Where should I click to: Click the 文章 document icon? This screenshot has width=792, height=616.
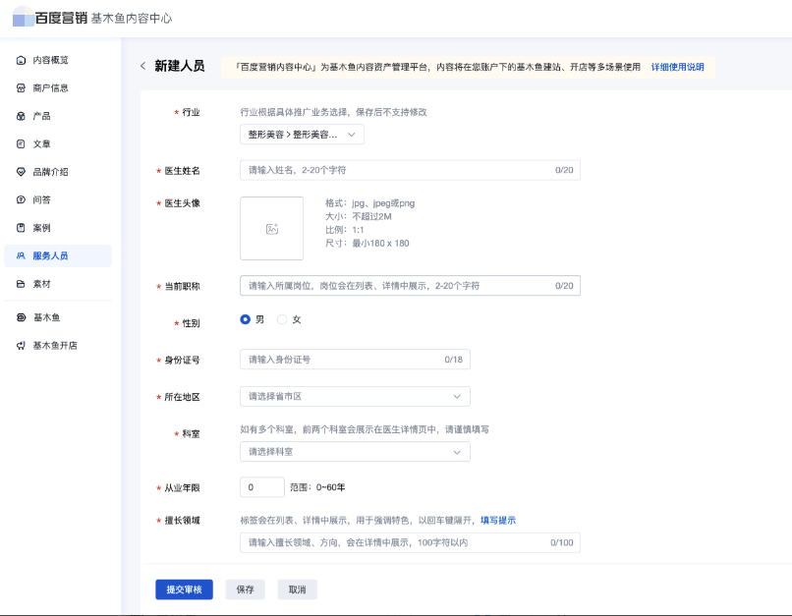[21, 143]
